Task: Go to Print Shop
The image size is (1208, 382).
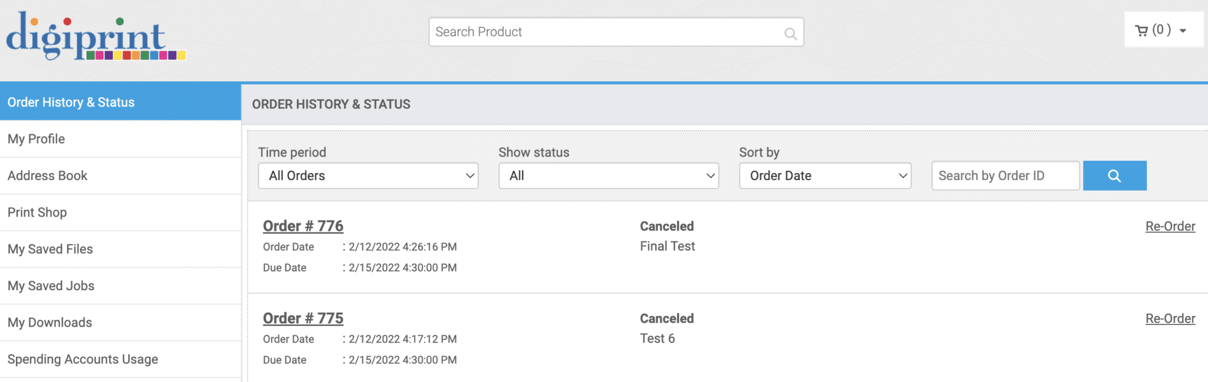Action: point(120,212)
